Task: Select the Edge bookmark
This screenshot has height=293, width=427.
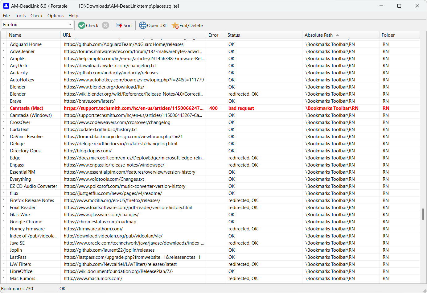Action: (15, 158)
